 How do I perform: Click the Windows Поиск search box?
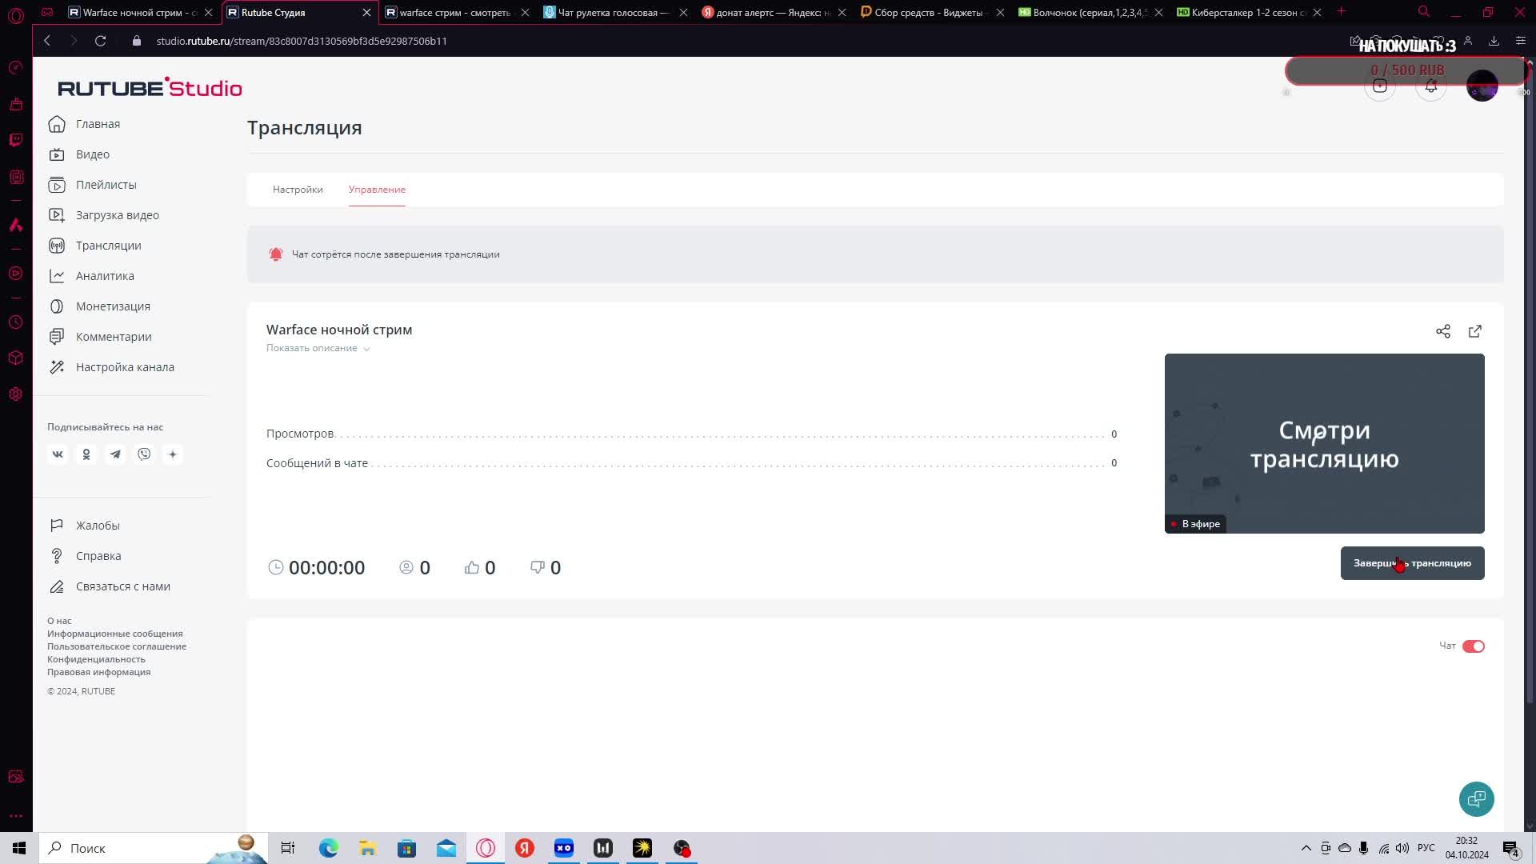[152, 848]
